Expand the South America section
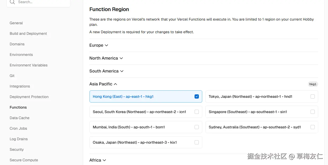Image resolution: width=328 pixels, height=165 pixels. click(106, 71)
